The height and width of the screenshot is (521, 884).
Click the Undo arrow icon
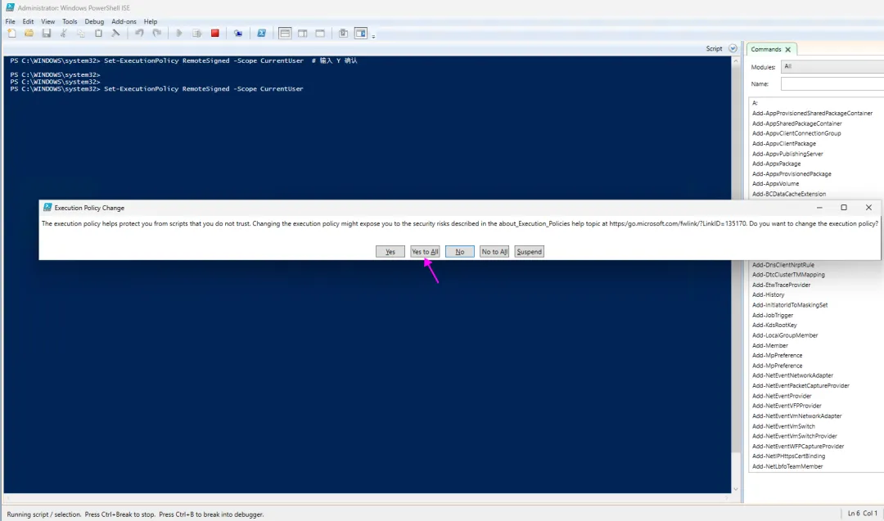pyautogui.click(x=138, y=34)
